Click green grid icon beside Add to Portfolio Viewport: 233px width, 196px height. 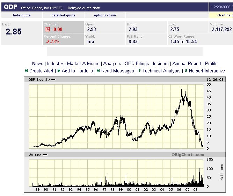(59, 71)
